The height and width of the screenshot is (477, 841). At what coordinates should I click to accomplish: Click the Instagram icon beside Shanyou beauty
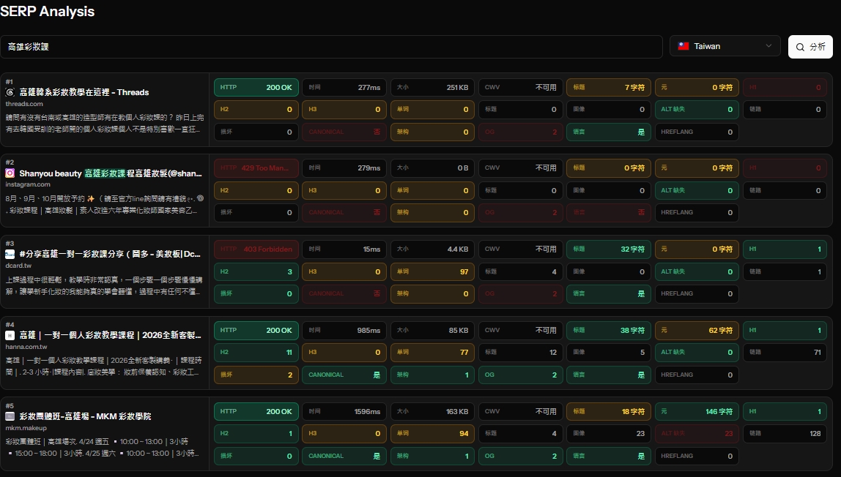tap(10, 173)
